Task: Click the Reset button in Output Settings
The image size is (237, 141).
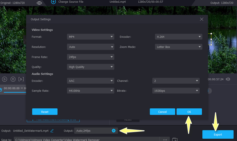Action: (45, 112)
